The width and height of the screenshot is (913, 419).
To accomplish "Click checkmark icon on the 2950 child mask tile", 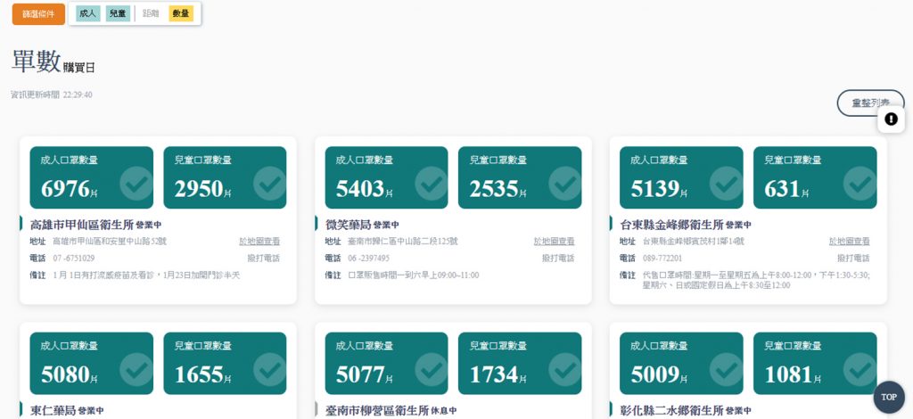I will (x=269, y=184).
